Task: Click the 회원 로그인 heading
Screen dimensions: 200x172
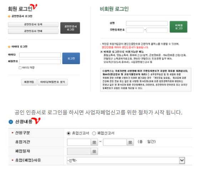Action: (x=20, y=9)
